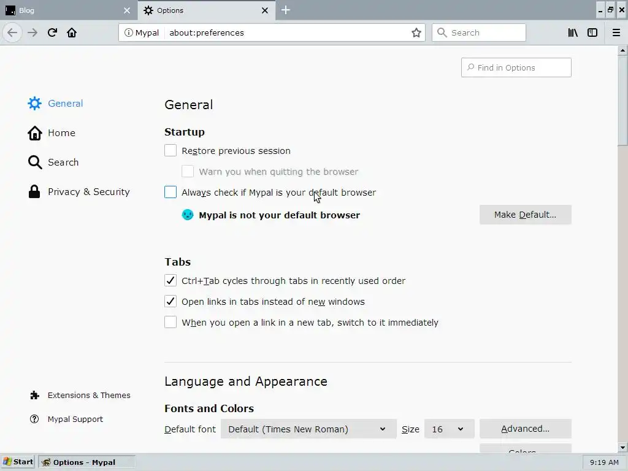Image resolution: width=628 pixels, height=471 pixels.
Task: Click the 9:19 AM taskbar clock
Action: click(604, 462)
